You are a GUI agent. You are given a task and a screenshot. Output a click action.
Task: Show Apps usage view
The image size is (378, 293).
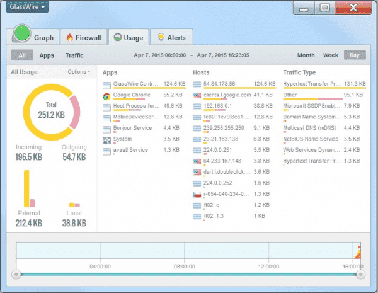pyautogui.click(x=47, y=55)
